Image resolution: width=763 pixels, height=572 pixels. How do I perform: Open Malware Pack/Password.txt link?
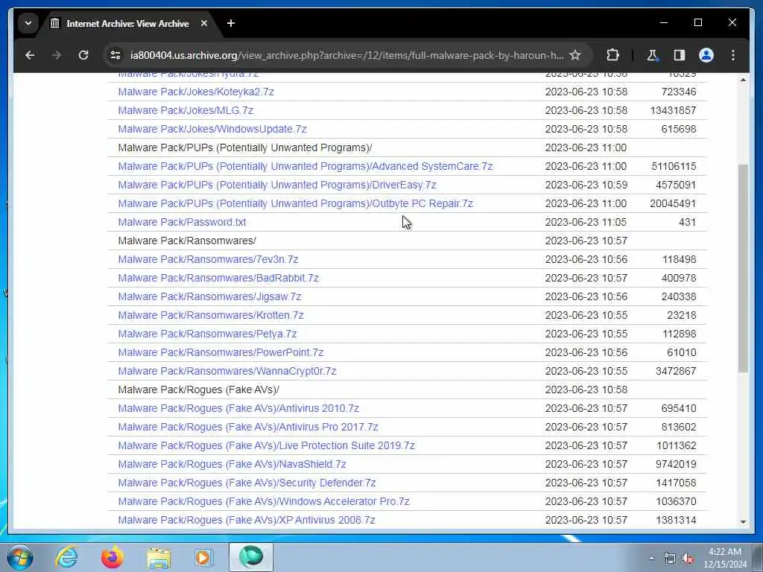(182, 222)
